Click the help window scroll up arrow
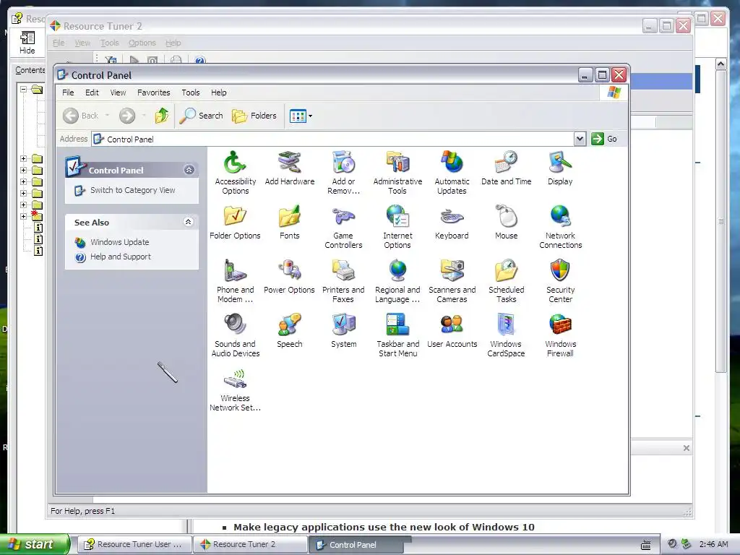This screenshot has height=555, width=740. point(720,64)
